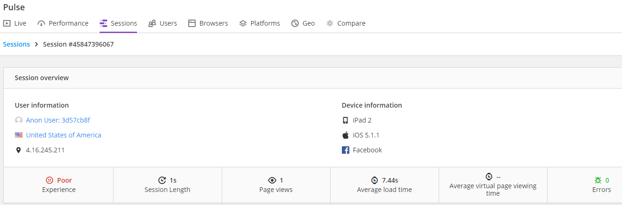Click the Session #45847396067 breadcrumb text
The width and height of the screenshot is (622, 205).
(79, 44)
